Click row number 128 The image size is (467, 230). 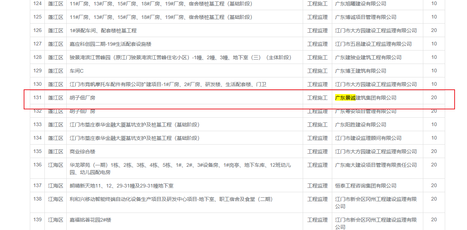[38, 57]
